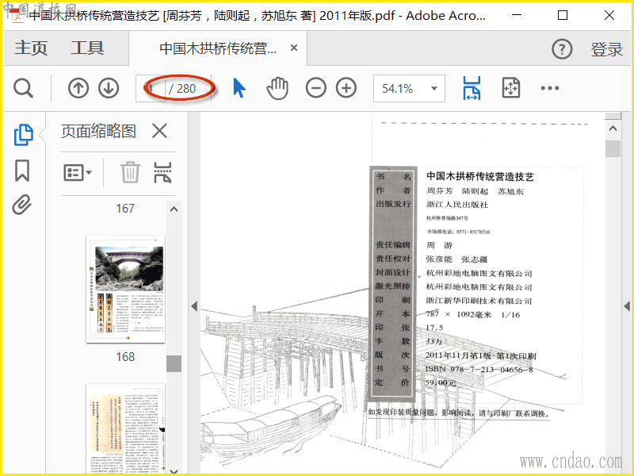This screenshot has height=476, width=634.
Task: Select the page 168 bridge photo thumbnail
Action: tap(126, 290)
